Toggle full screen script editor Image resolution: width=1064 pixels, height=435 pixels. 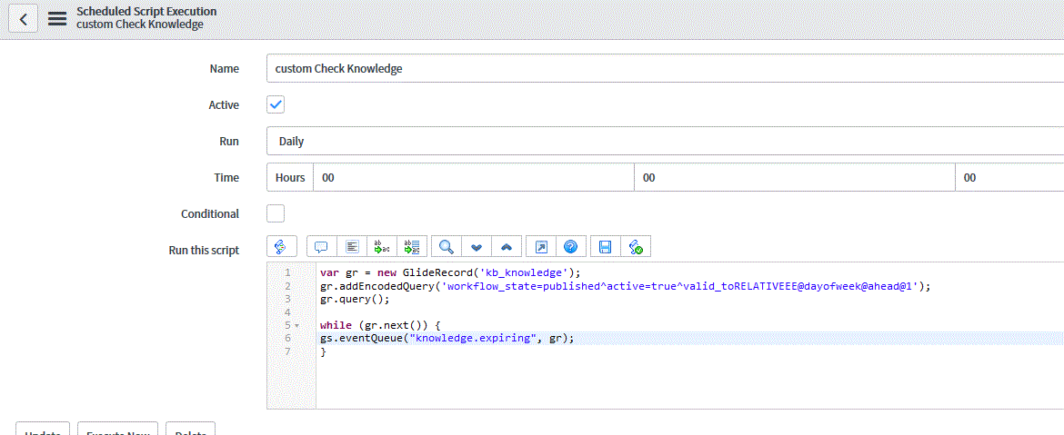click(540, 247)
